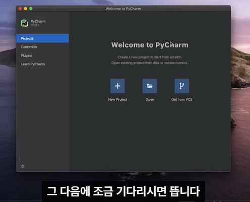
Task: Click the New Project plus icon
Action: click(x=117, y=86)
